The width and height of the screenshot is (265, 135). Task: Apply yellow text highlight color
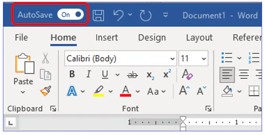coord(99,91)
